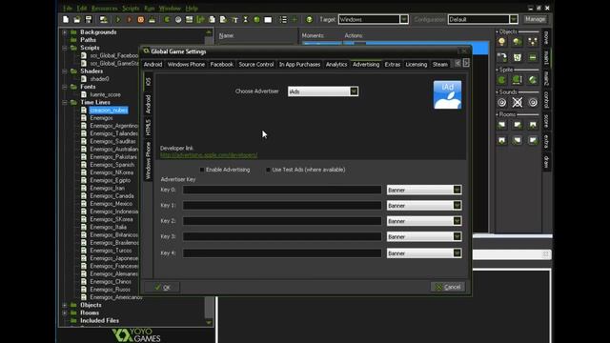This screenshot has width=610, height=343.
Task: Select the Change Sprite action icon
Action: tap(502, 80)
